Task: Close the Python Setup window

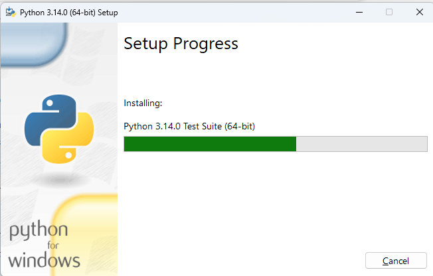Action: [x=420, y=12]
